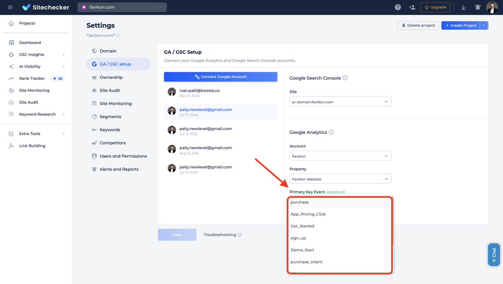
Task: Click the Rank Tracker trend icon
Action: [11, 78]
